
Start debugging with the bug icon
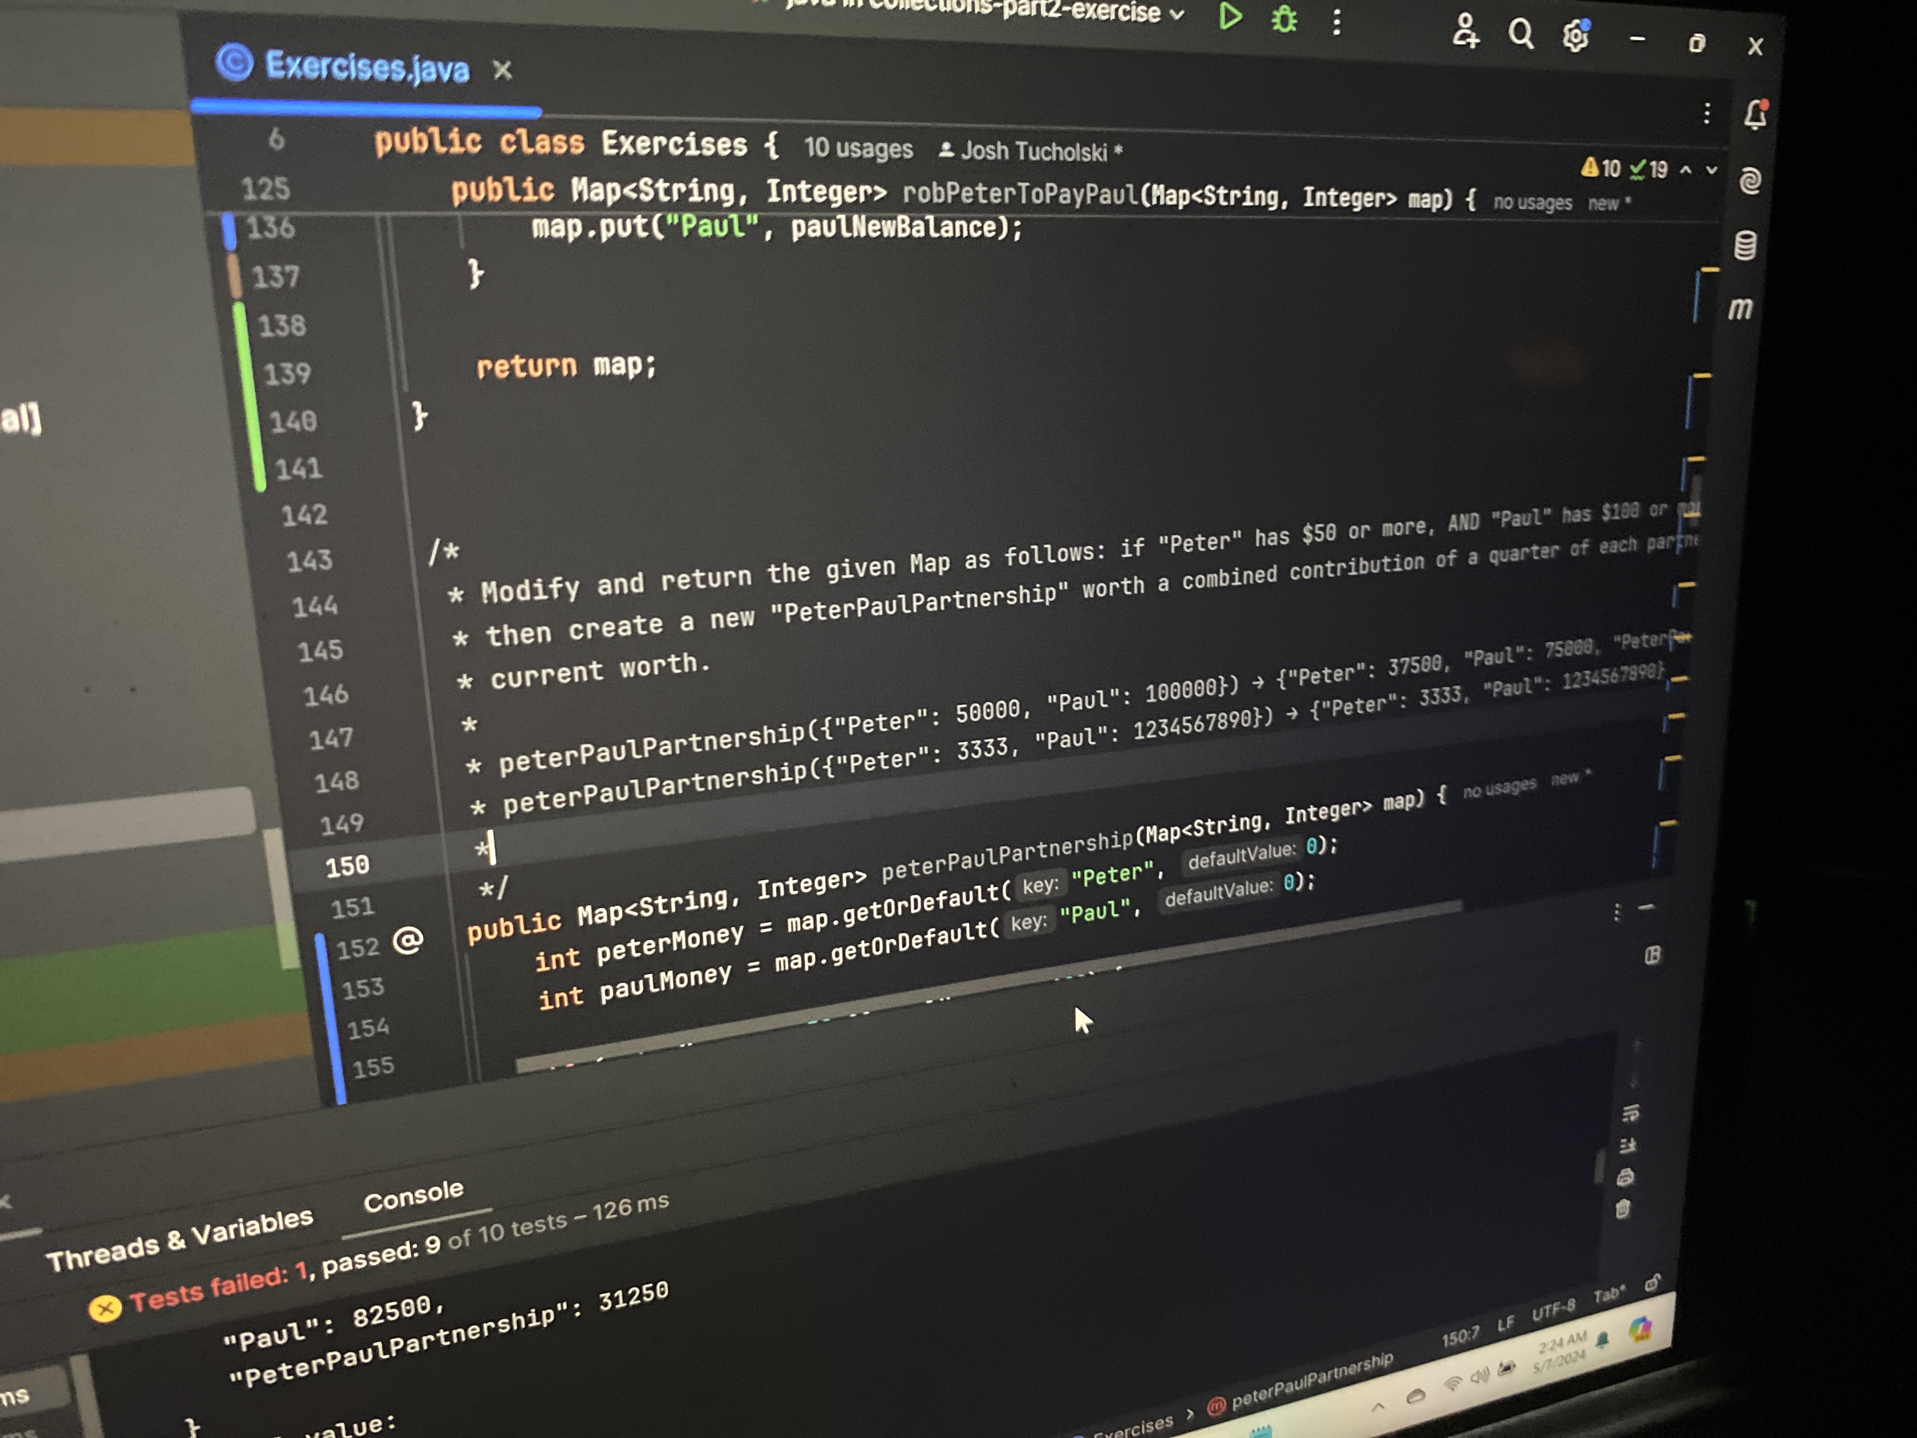pos(1284,19)
